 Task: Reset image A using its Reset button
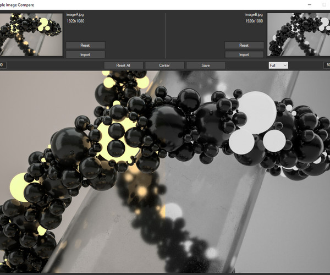[x=85, y=45]
